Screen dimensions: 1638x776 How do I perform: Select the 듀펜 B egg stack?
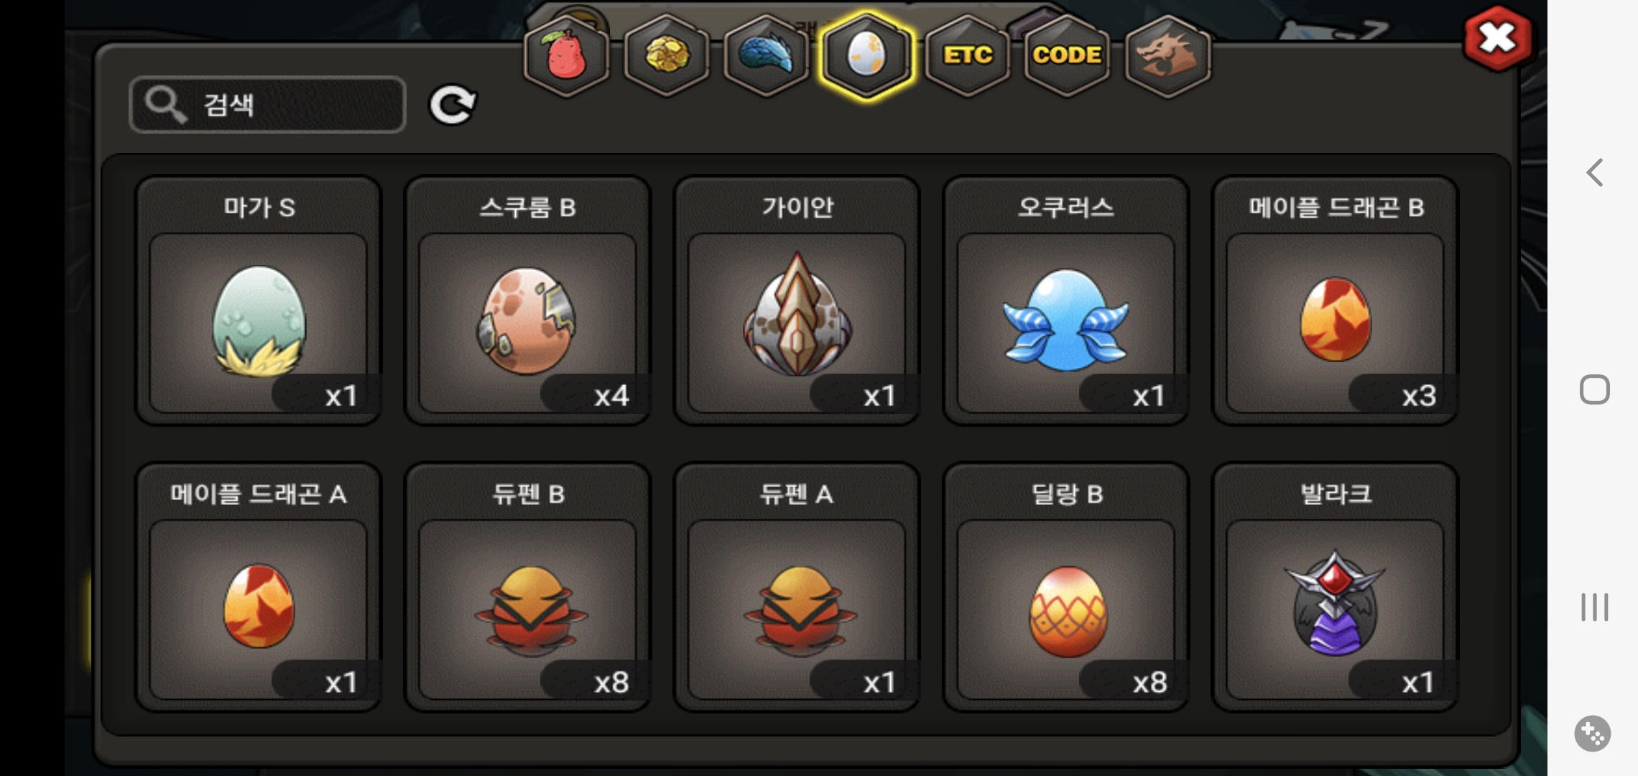point(528,588)
